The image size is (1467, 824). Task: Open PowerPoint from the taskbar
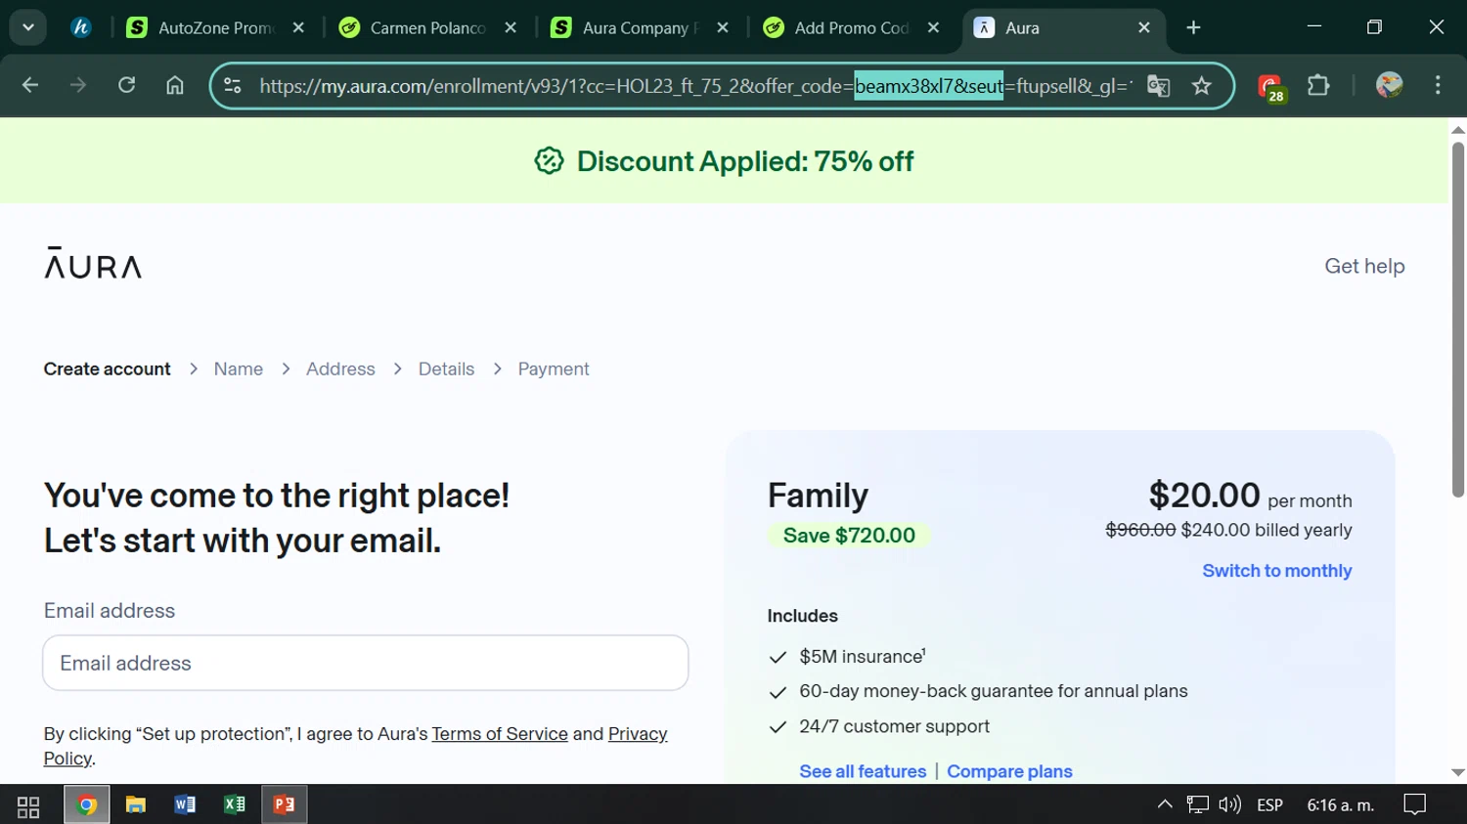(x=285, y=805)
